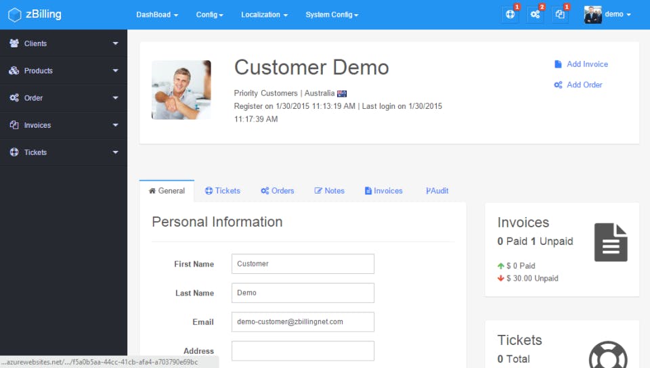Open the DashBoad dropdown menu

point(157,14)
